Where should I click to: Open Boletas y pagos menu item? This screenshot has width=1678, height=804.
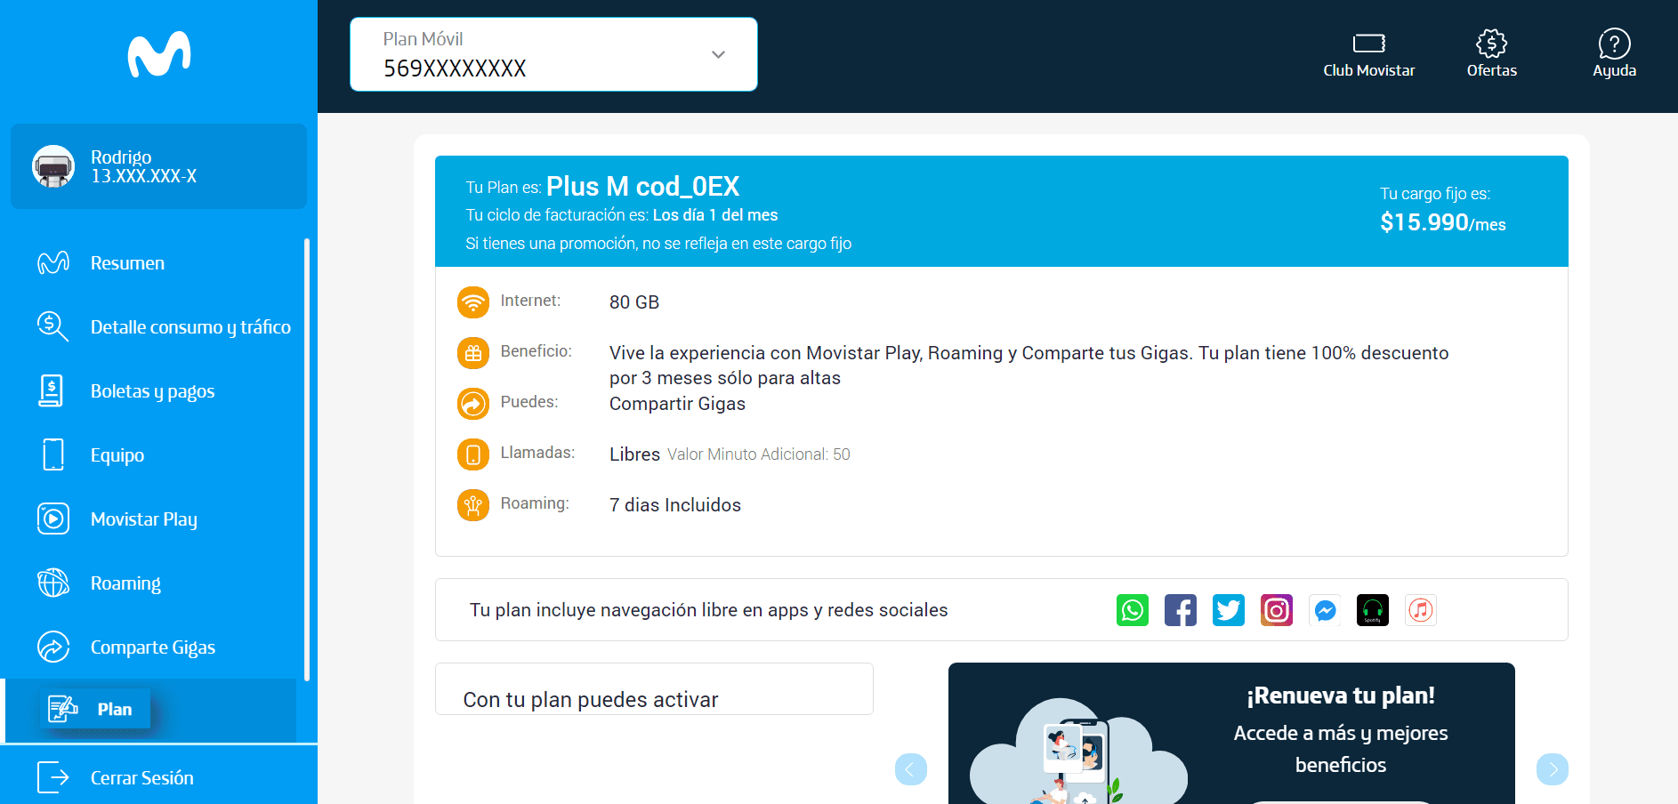152,391
